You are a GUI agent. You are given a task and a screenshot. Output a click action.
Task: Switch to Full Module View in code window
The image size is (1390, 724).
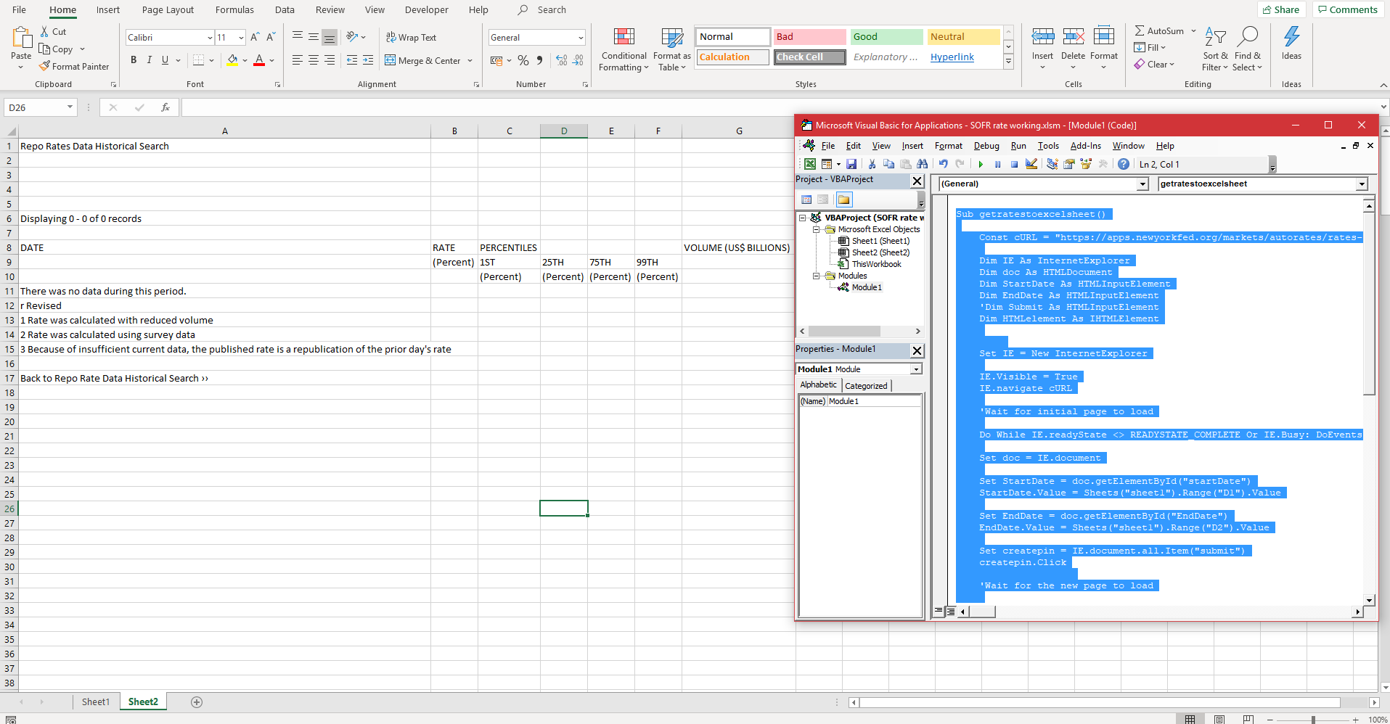click(950, 612)
